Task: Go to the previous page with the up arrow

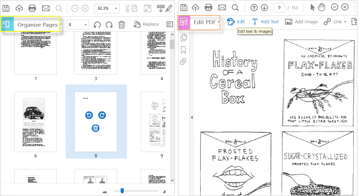Action: (254, 8)
